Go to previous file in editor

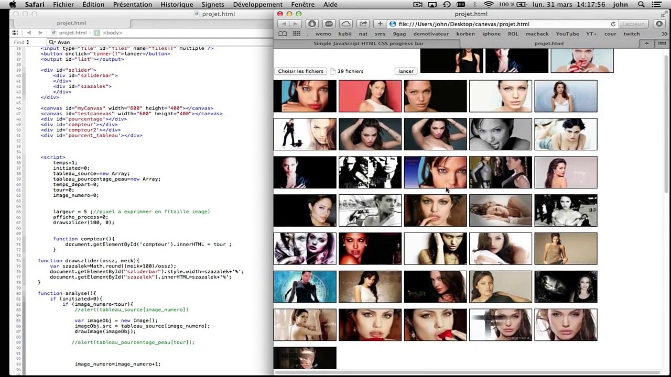[x=29, y=32]
